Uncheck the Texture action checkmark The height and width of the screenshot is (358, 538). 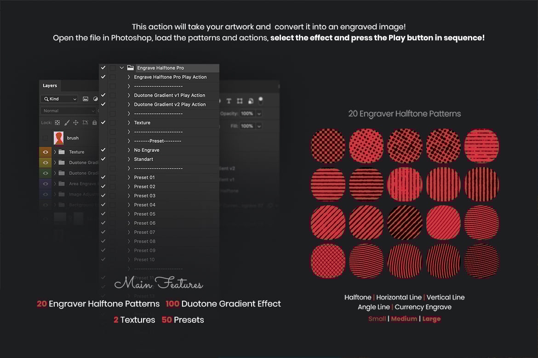coord(103,123)
